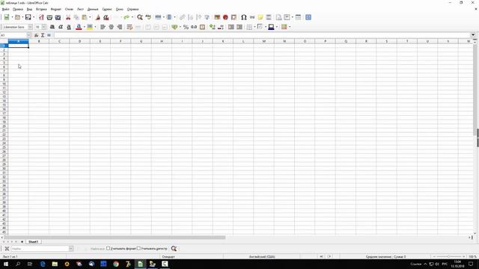This screenshot has height=269, width=479.
Task: Click the add sheet plus button
Action: tap(22, 242)
